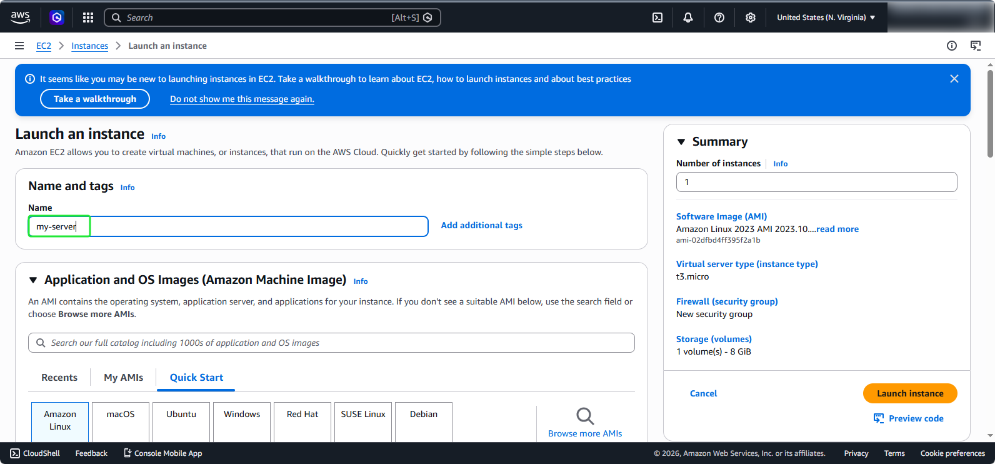Select the Quick Start tab

coord(196,378)
